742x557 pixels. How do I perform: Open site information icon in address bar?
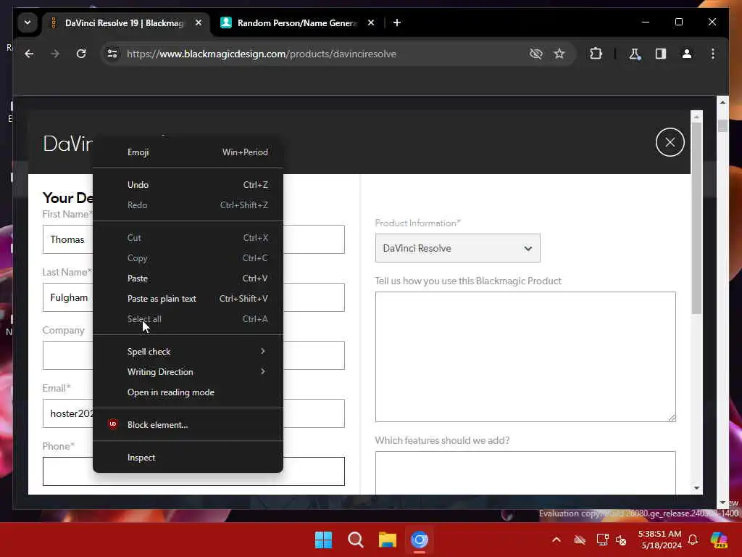[x=112, y=54]
